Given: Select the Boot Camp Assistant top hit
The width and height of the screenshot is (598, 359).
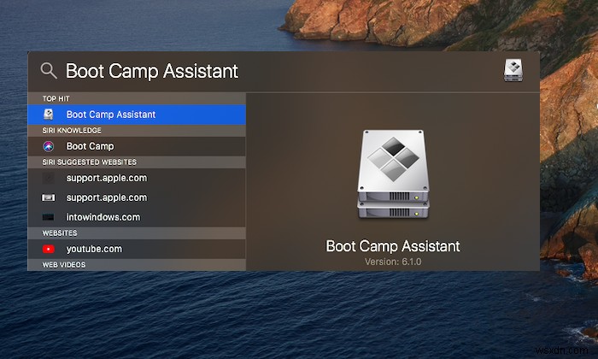Looking at the screenshot, I should point(137,115).
